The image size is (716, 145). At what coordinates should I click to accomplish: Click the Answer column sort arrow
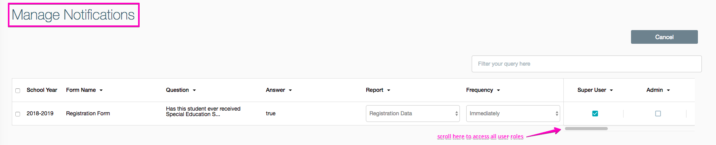(290, 90)
